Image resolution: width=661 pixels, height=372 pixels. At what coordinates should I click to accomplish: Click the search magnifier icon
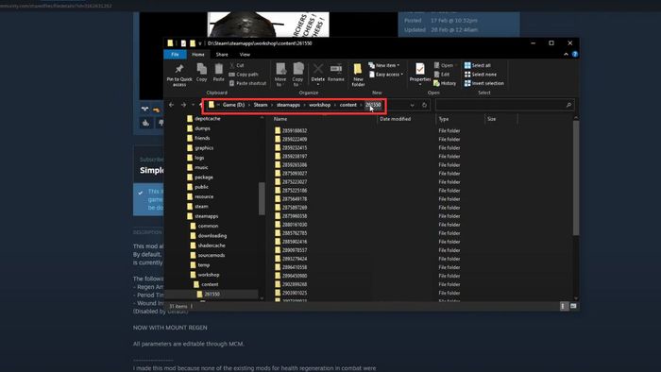coord(568,105)
